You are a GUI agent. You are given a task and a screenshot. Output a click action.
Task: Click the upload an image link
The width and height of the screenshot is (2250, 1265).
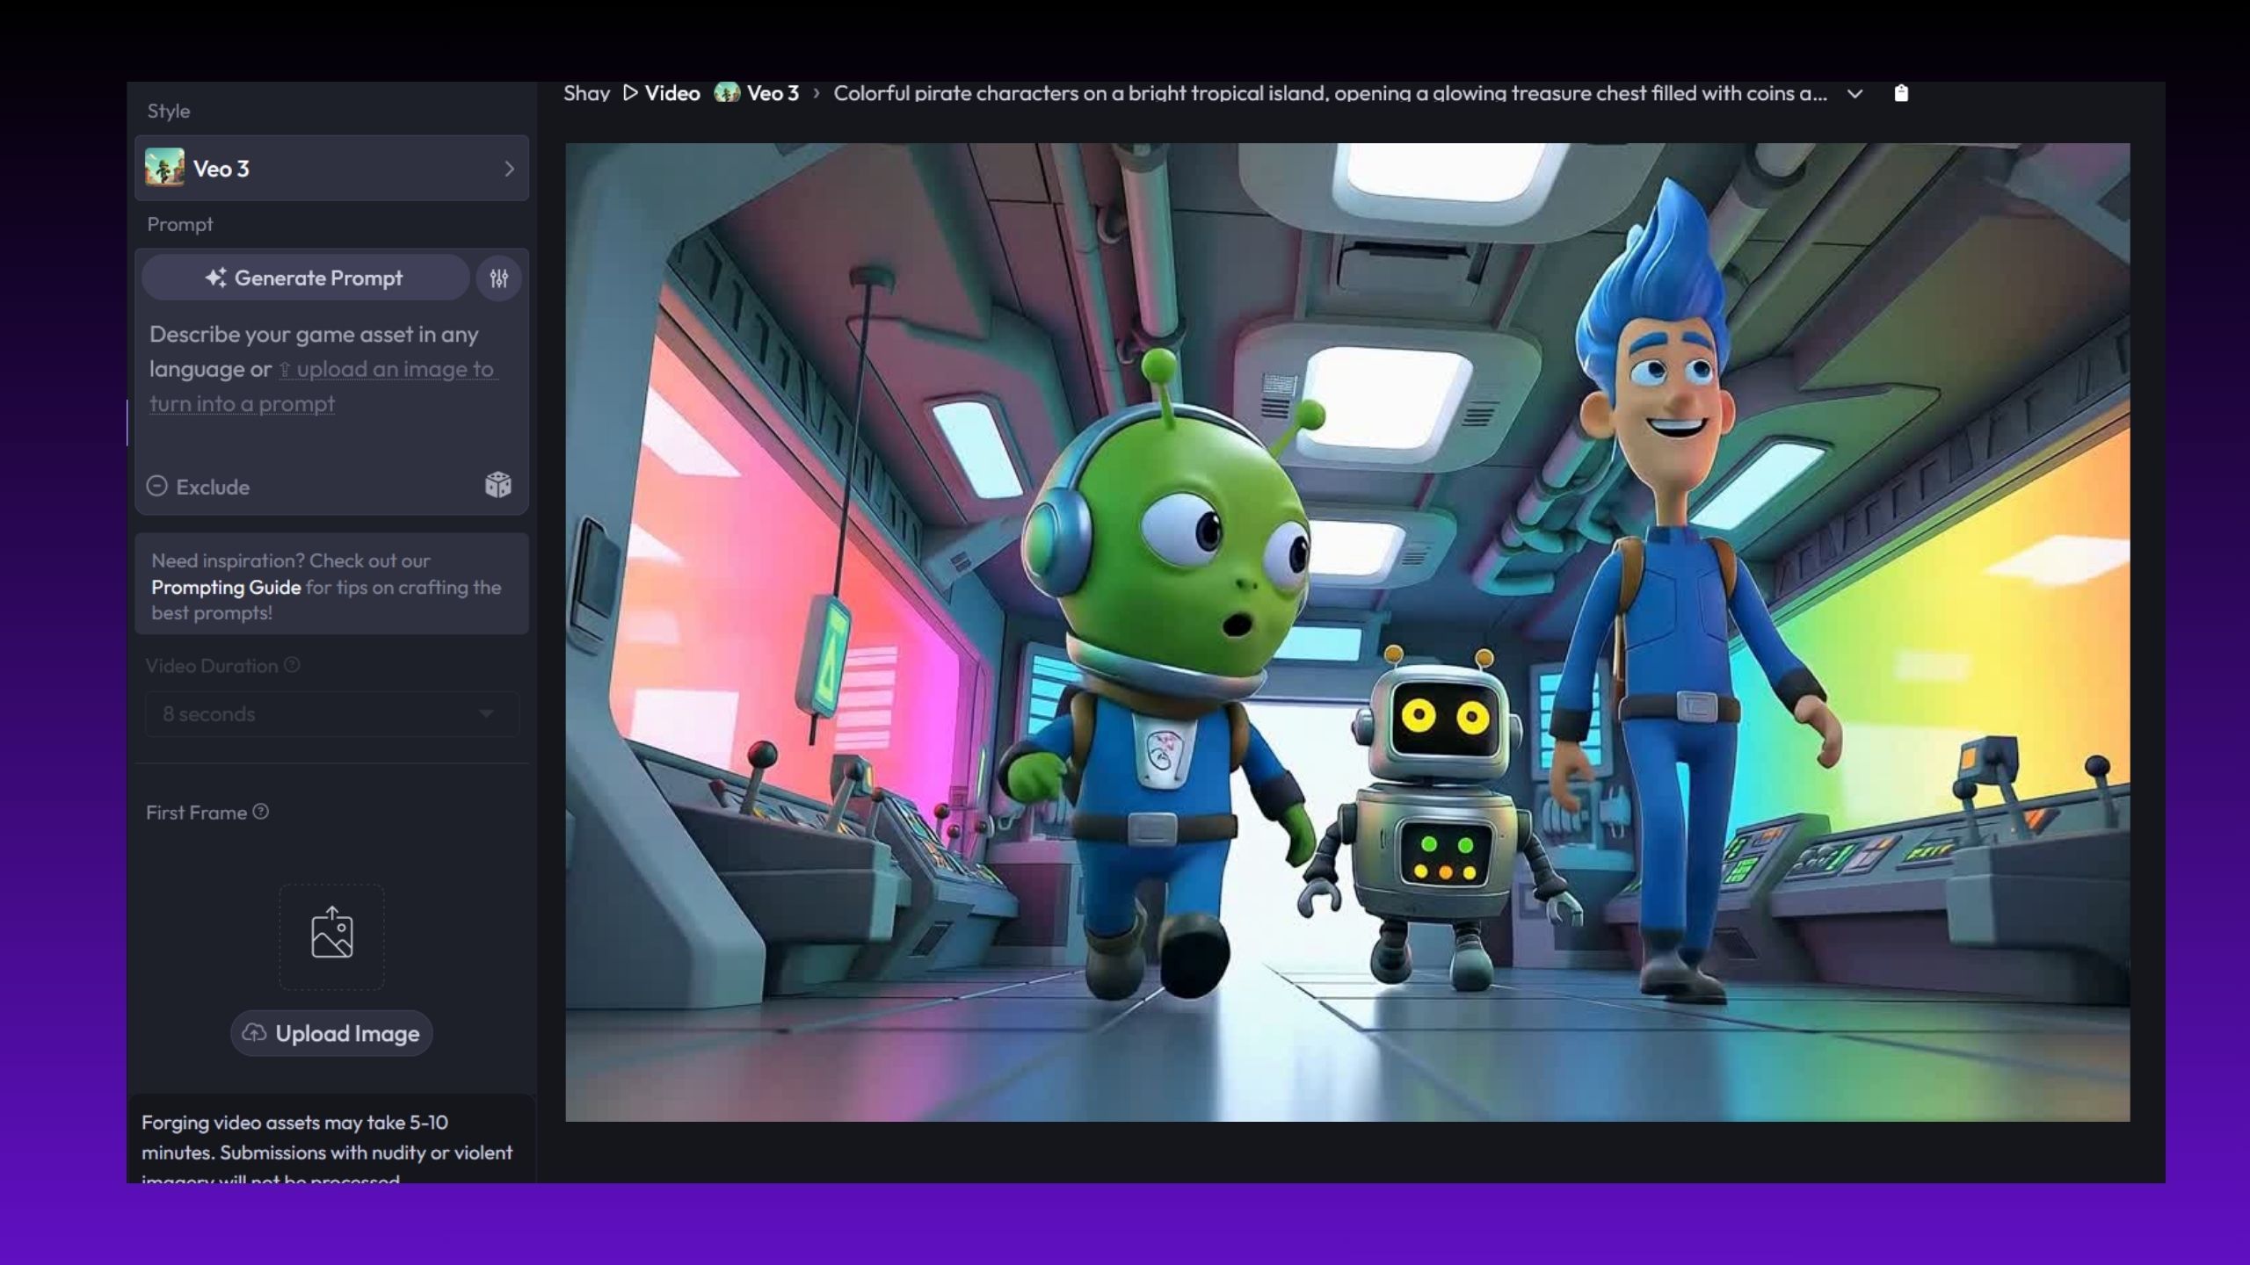click(395, 369)
